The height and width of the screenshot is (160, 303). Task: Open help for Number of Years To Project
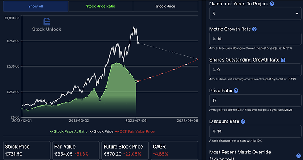tap(272, 4)
